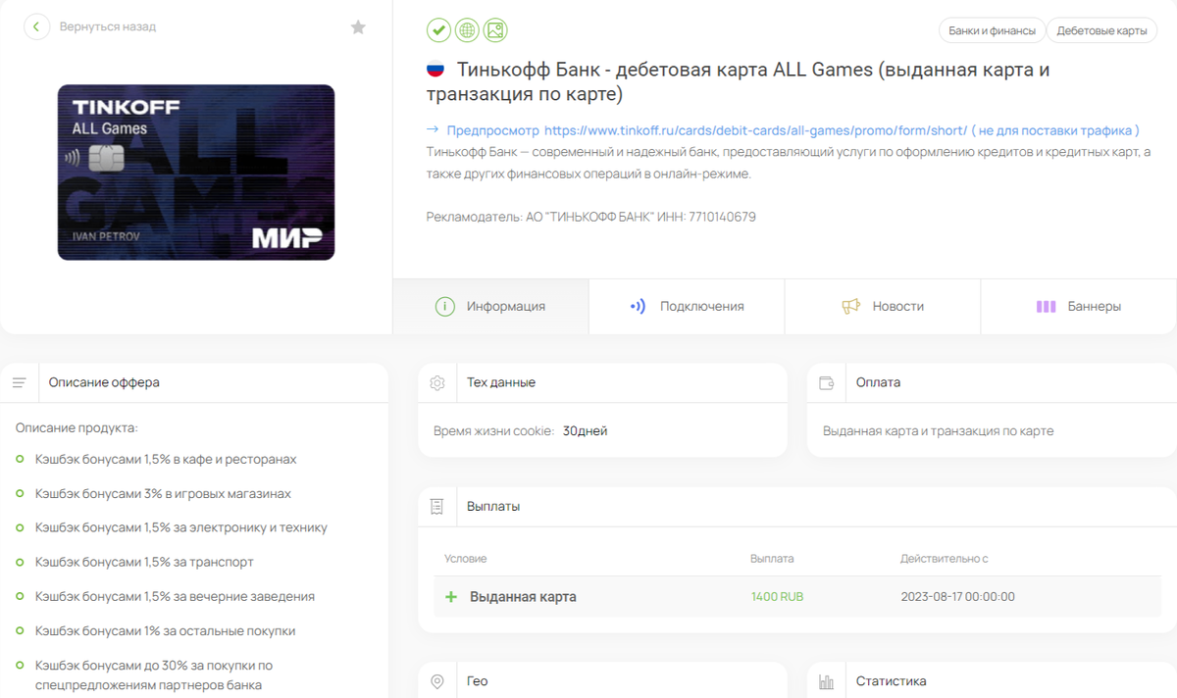Click the Предпросмотр label
Image resolution: width=1177 pixels, height=698 pixels.
click(x=493, y=129)
